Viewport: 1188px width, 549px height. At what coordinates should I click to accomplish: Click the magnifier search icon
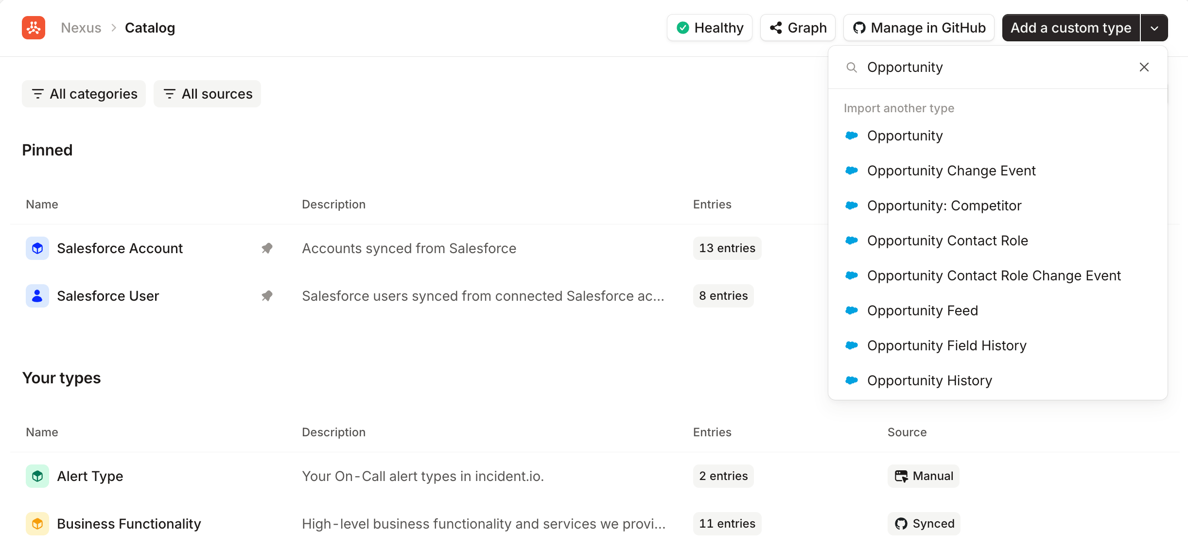(x=852, y=67)
